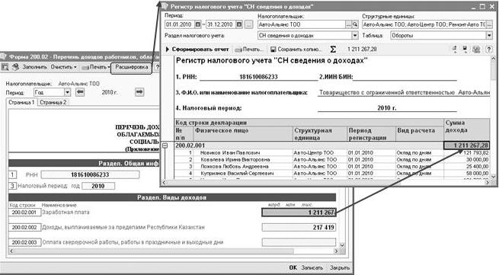Image resolution: width=499 pixels, height=275 pixels.
Task: Open calendar for end date 31.12.2010
Action: tap(239, 24)
